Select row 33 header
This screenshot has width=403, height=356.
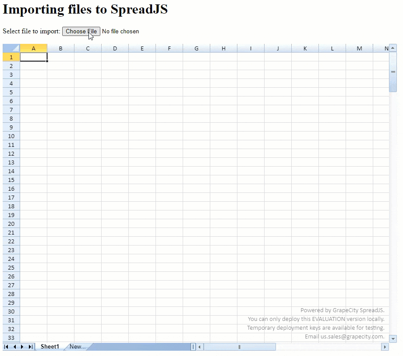coord(11,338)
